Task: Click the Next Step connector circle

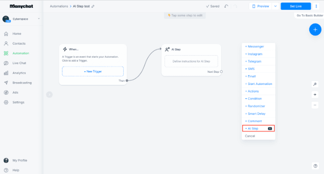Action: point(221,72)
